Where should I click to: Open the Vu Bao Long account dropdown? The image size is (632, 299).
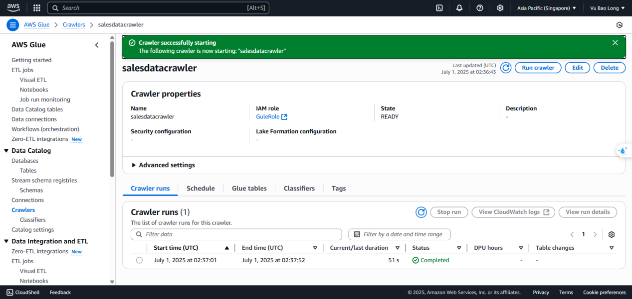(607, 8)
